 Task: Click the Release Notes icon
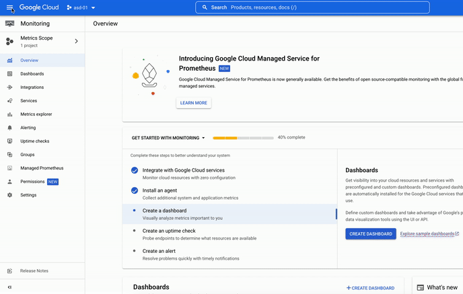[x=9, y=271]
